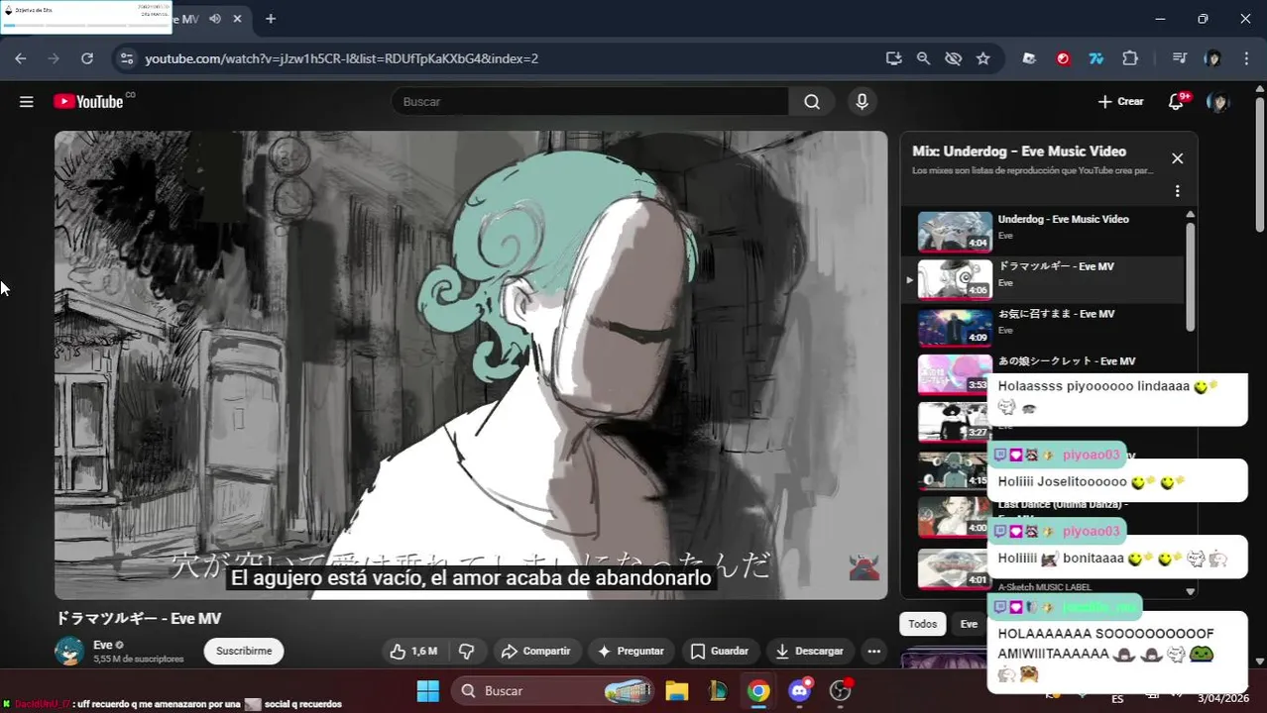Viewport: 1267px width, 713px height.
Task: Open the blue 7TV extension icon
Action: 1095,58
